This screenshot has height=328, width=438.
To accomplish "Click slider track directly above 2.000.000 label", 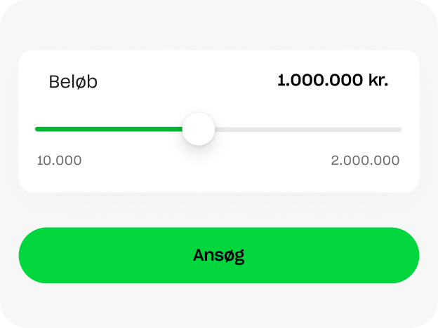I will pyautogui.click(x=365, y=130).
